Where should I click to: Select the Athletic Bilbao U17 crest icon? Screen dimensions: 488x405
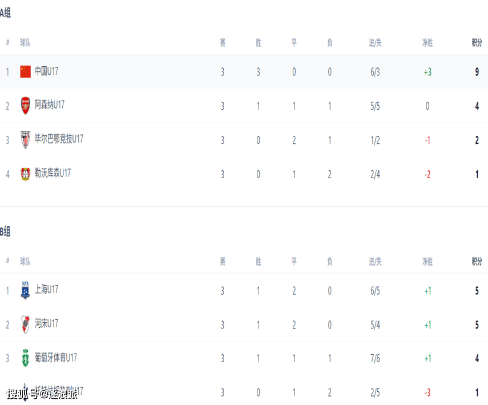pos(25,139)
